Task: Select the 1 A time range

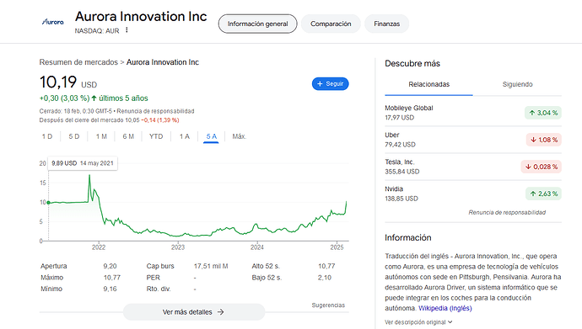Action: (185, 136)
